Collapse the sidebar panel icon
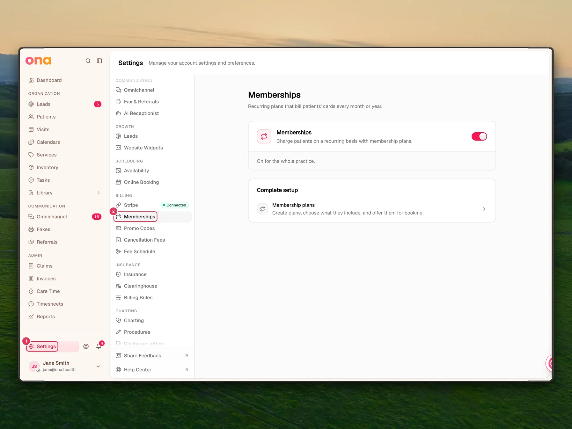This screenshot has width=572, height=429. click(99, 61)
